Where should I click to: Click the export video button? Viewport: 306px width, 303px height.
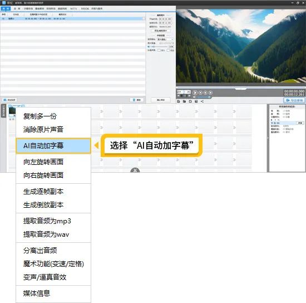294,100
